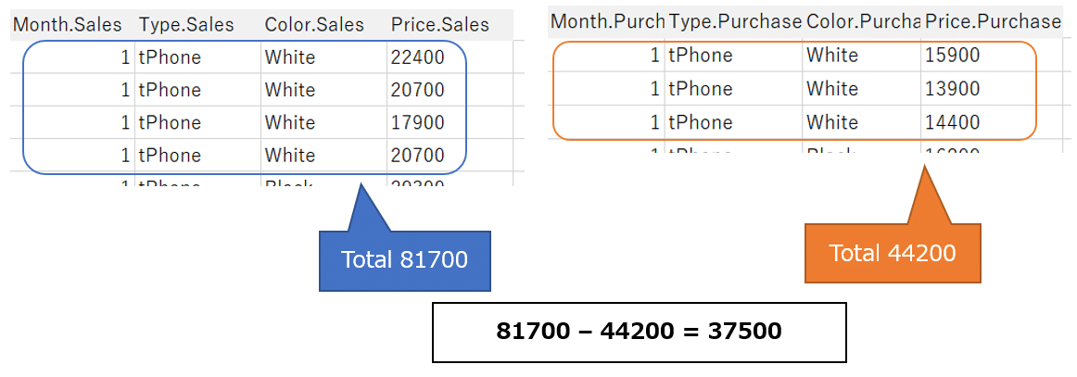
Task: Click the Color.Sales column header
Action: pos(323,25)
